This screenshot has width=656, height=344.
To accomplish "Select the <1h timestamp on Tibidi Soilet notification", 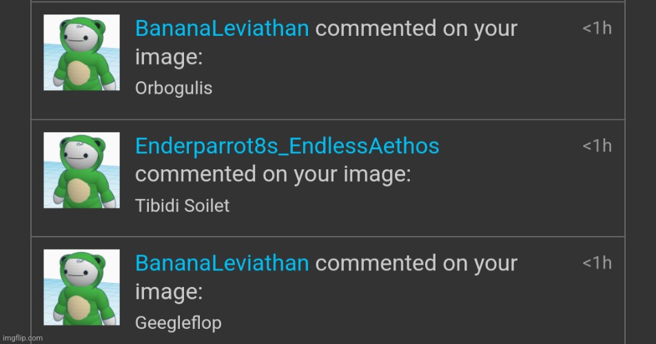I will click(597, 146).
